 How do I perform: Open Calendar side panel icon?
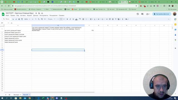(x=175, y=19)
